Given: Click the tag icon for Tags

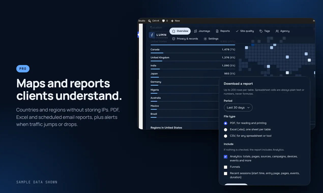Looking at the screenshot, I should (261, 31).
